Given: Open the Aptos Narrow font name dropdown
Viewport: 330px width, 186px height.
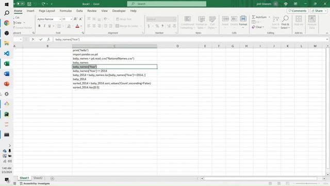Looking at the screenshot, I should 60,19.
